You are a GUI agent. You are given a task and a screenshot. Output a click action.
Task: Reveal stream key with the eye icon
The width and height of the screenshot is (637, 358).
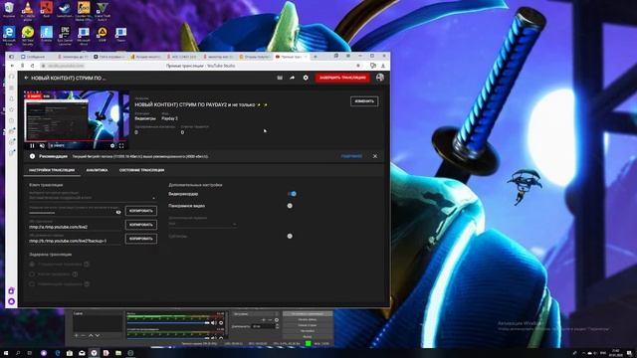(x=118, y=212)
